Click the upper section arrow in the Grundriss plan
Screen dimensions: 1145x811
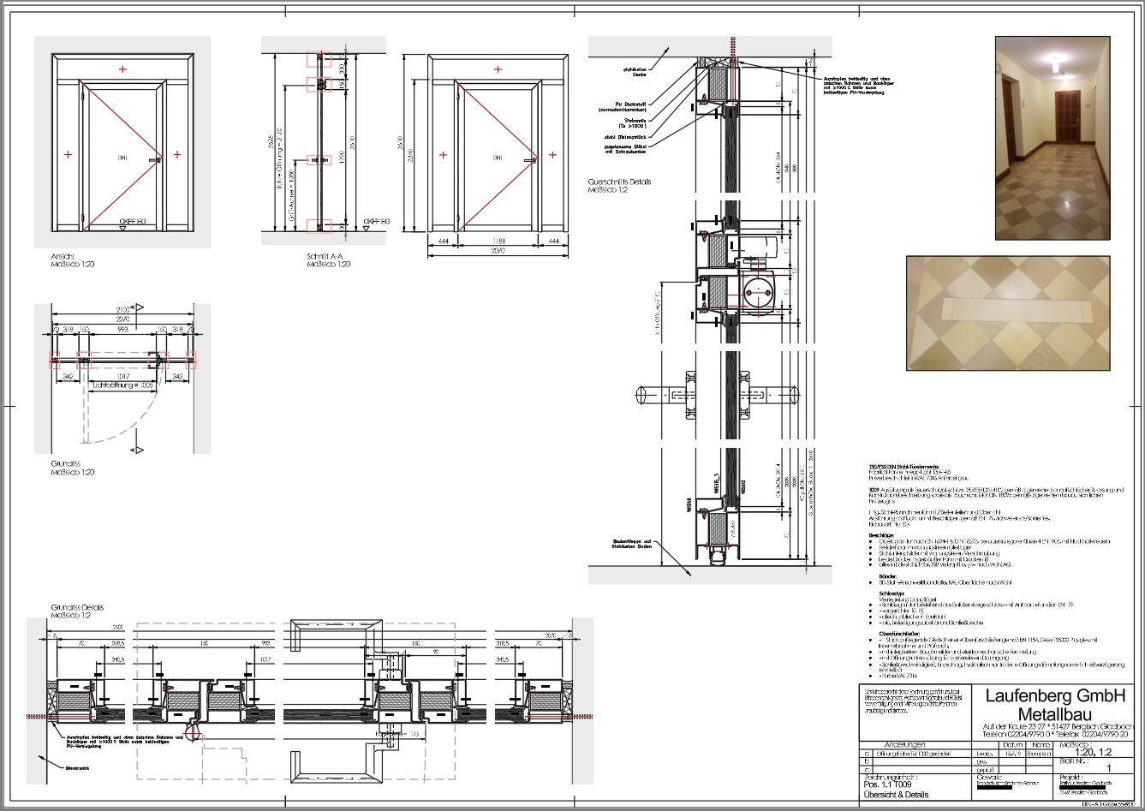click(x=140, y=307)
